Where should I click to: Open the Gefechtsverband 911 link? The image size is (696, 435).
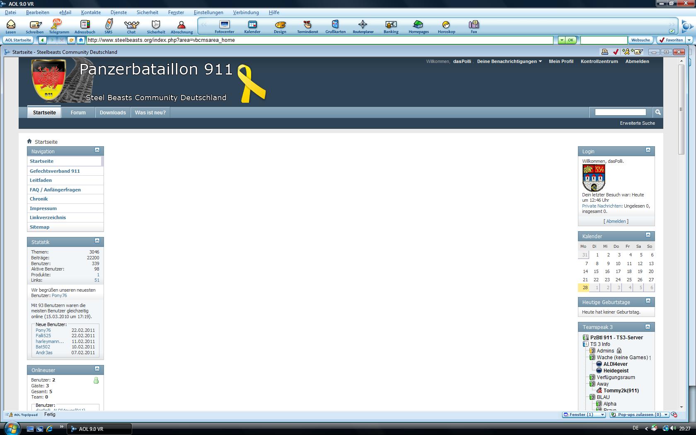point(55,171)
